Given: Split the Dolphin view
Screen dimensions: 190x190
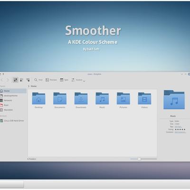Looking at the screenshot, I should coord(64,80).
